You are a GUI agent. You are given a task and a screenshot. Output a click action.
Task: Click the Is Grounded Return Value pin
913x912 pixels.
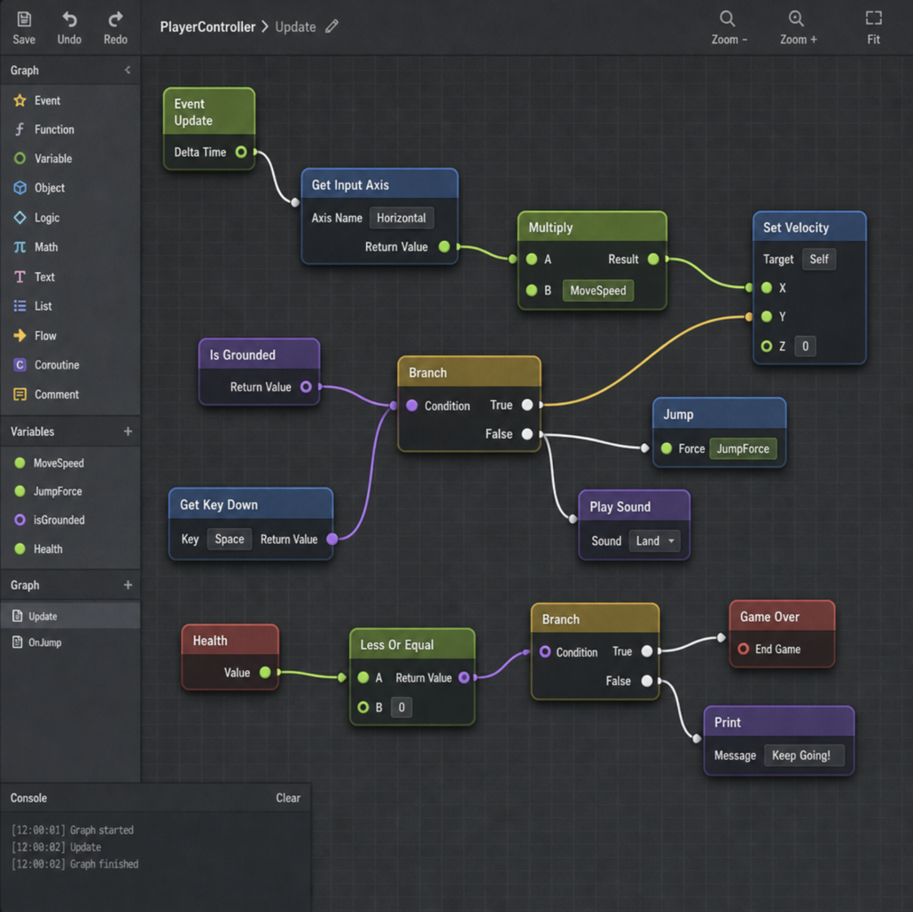(306, 387)
